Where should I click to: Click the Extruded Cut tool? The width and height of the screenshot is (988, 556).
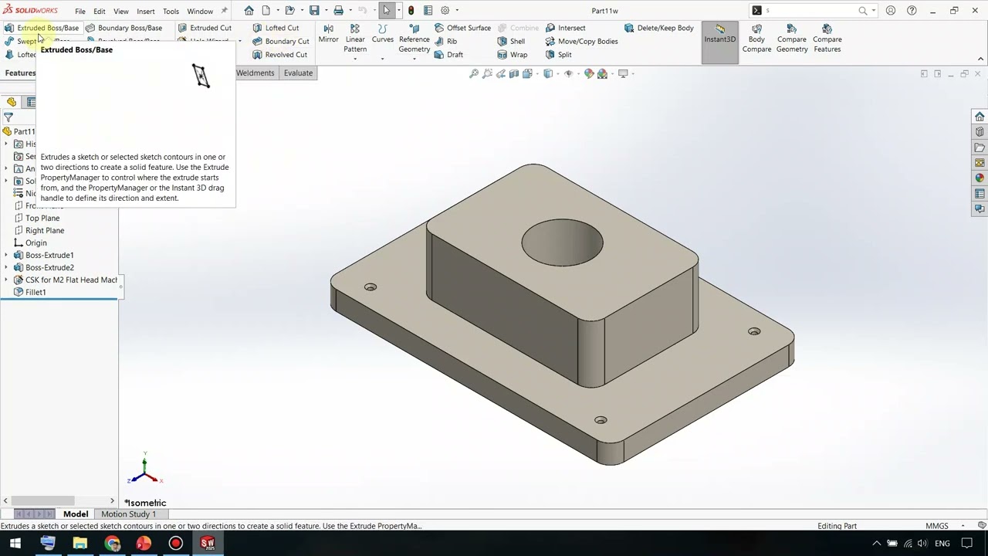204,28
